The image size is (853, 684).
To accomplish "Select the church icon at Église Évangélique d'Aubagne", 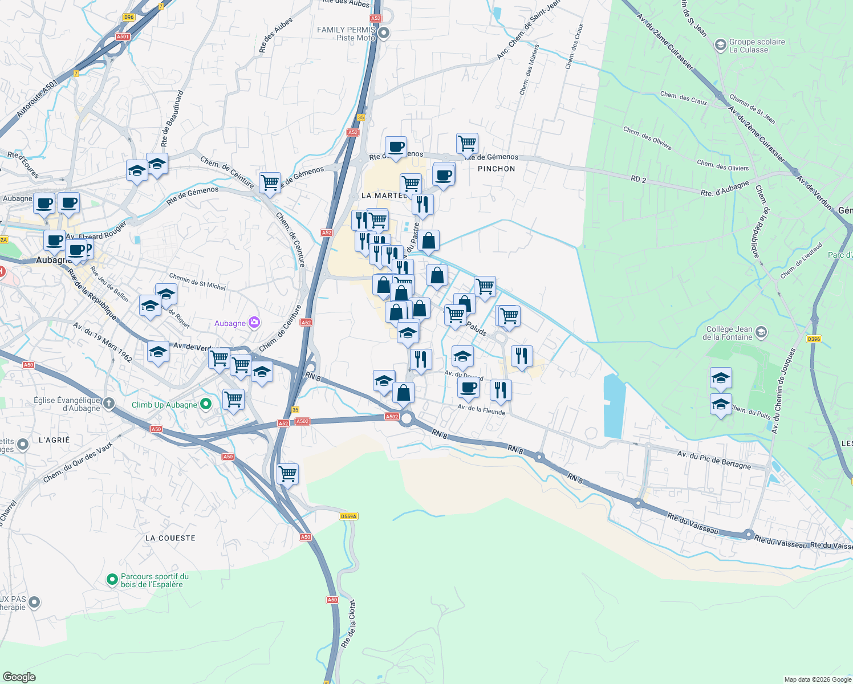I will click(109, 402).
